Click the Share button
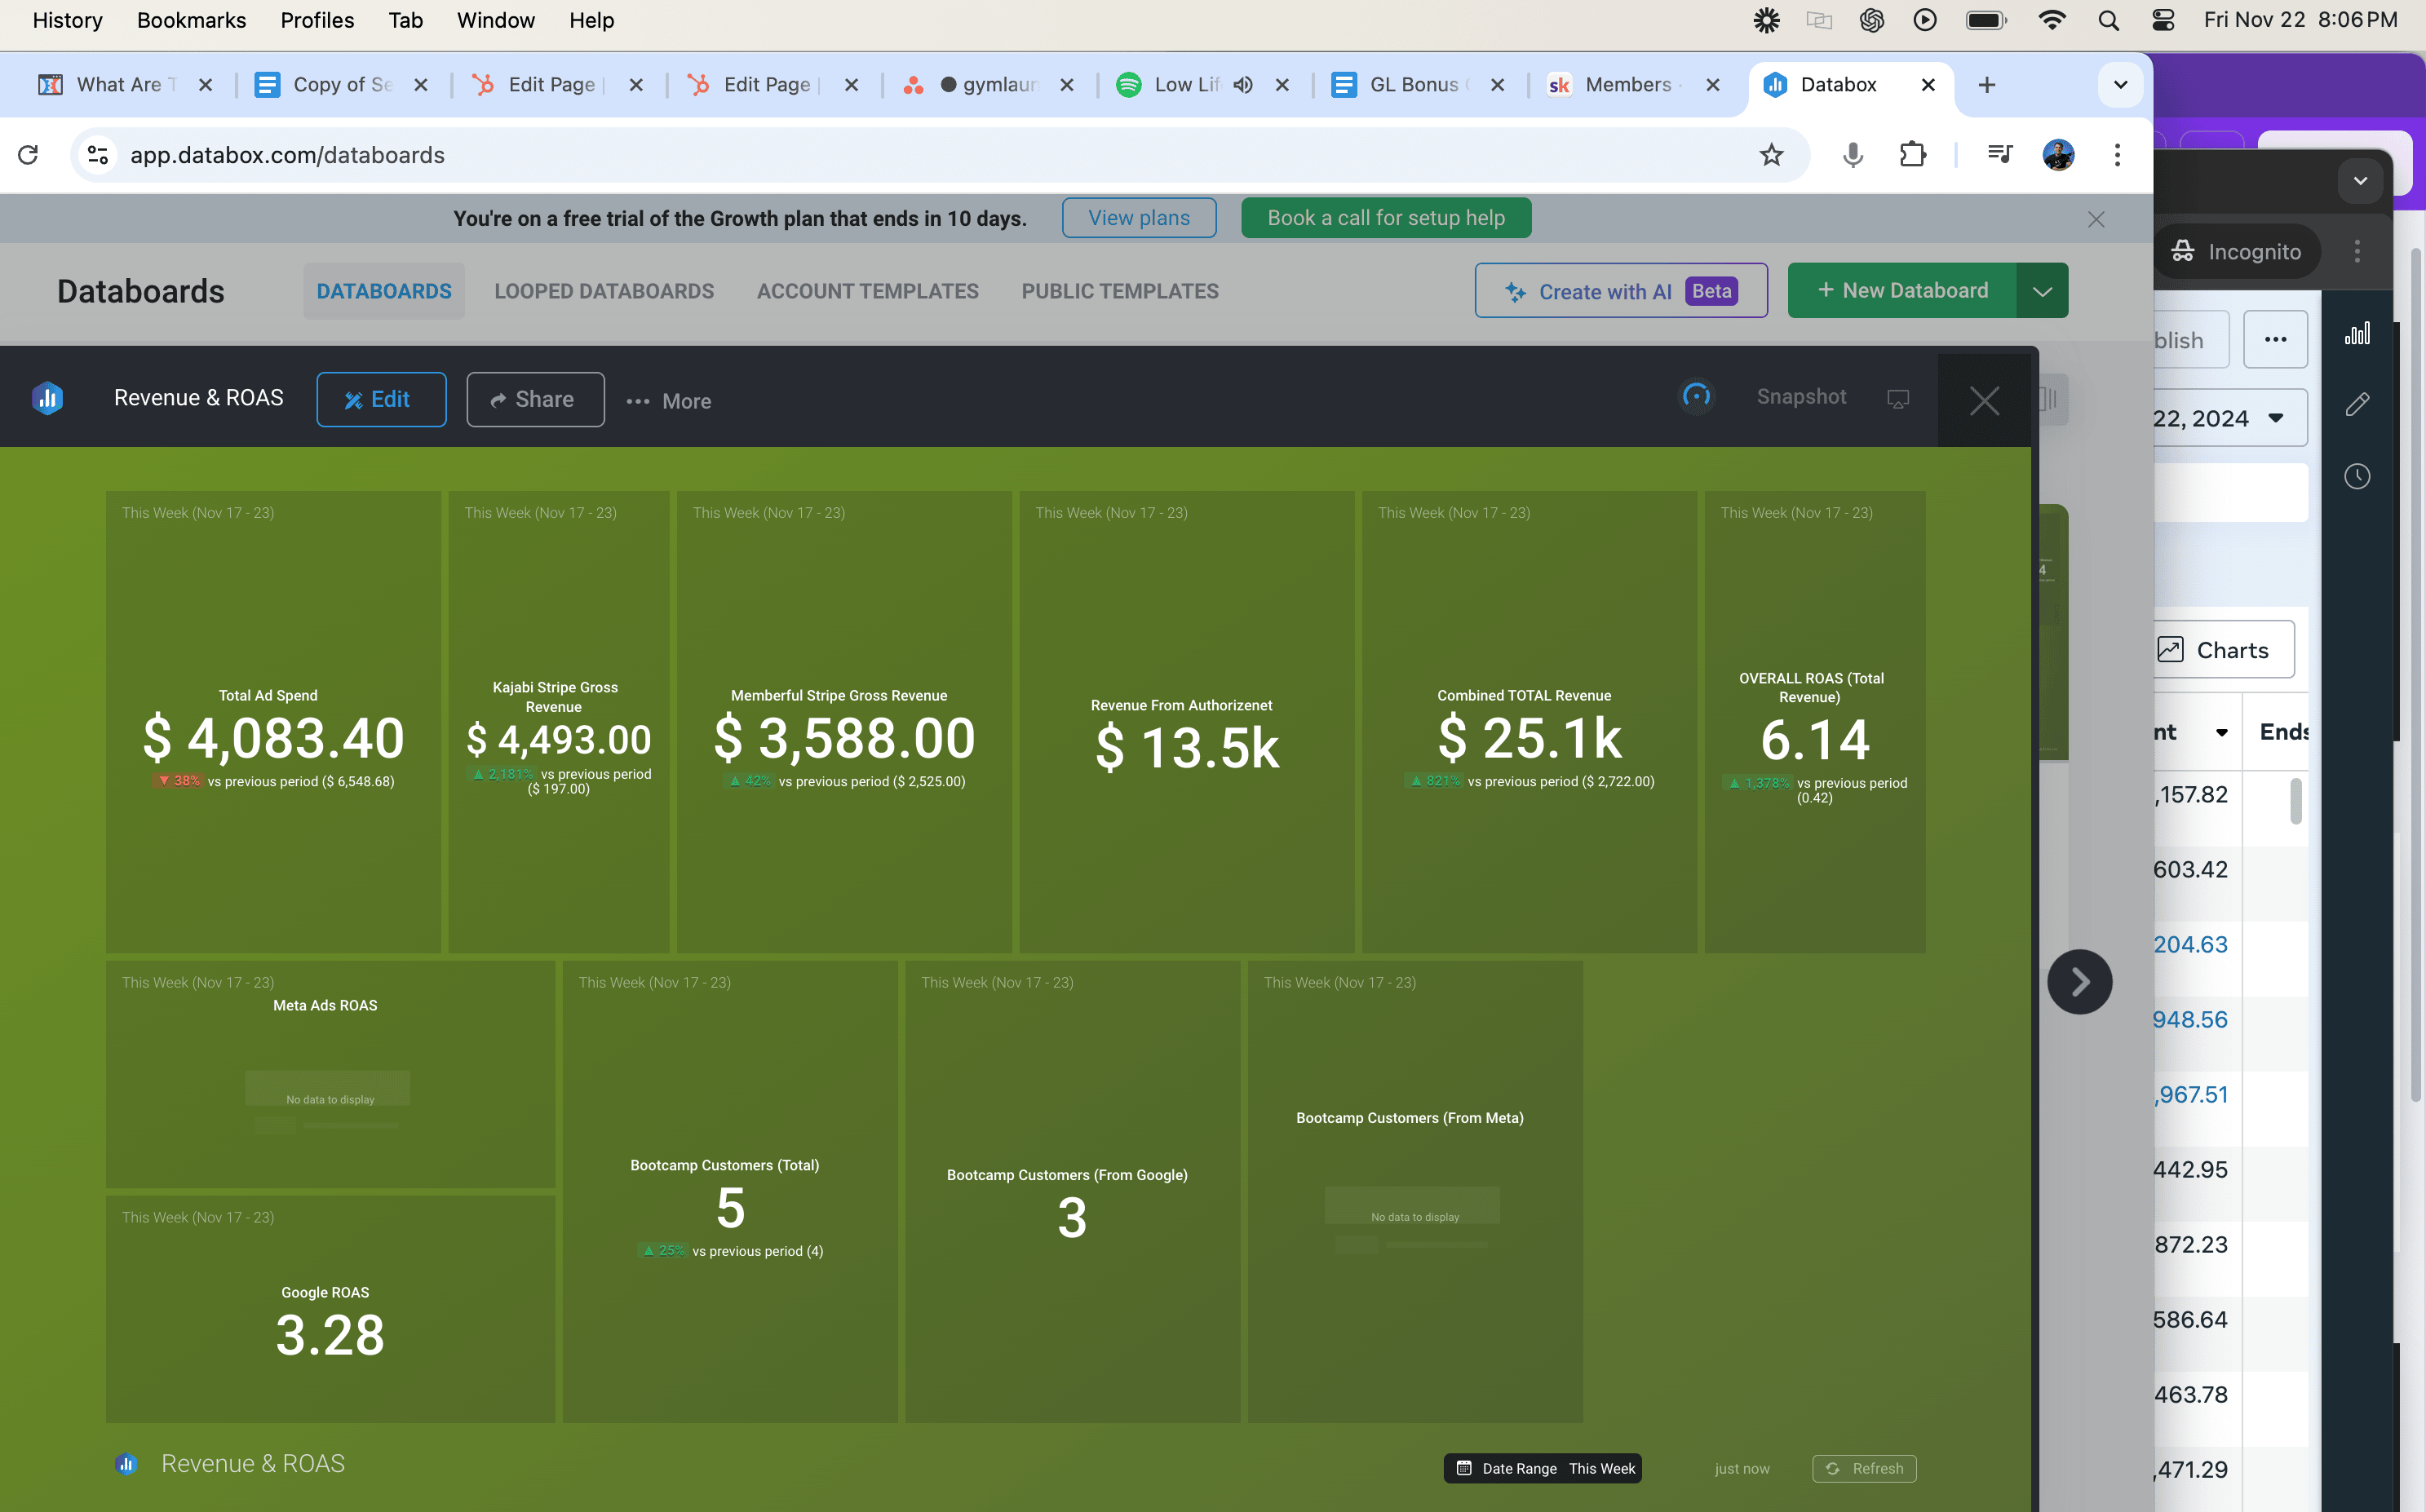Viewport: 2426px width, 1512px height. coord(535,400)
